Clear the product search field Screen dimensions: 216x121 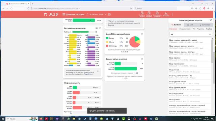pos(210,34)
